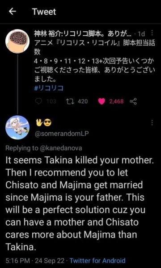
Task: Unlike the tweet with the pink heart
Action: (x=102, y=101)
